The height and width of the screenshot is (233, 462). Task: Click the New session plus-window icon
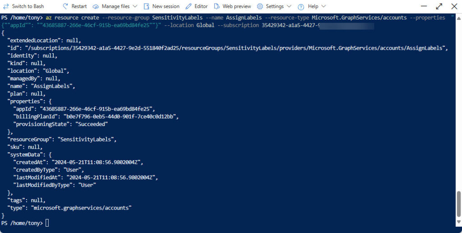coord(147,6)
